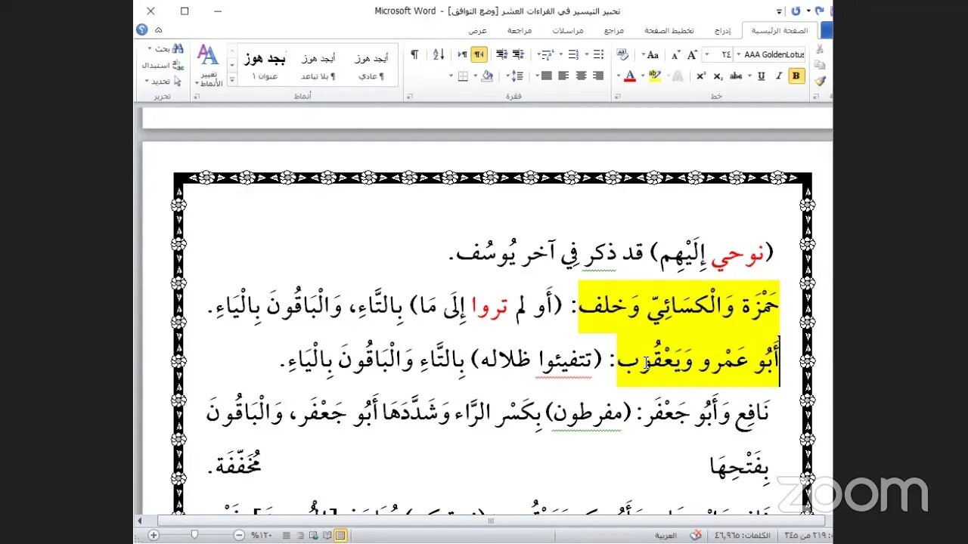Toggle subscript formatting

coord(717,76)
